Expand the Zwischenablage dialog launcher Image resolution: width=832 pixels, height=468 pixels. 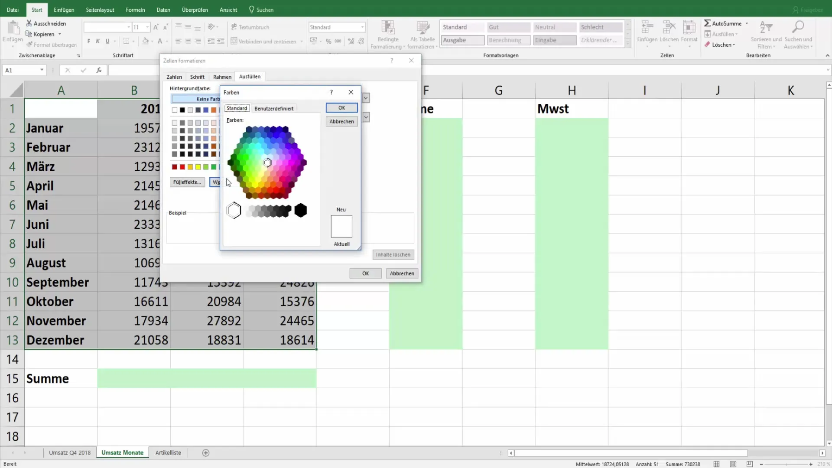click(x=78, y=55)
